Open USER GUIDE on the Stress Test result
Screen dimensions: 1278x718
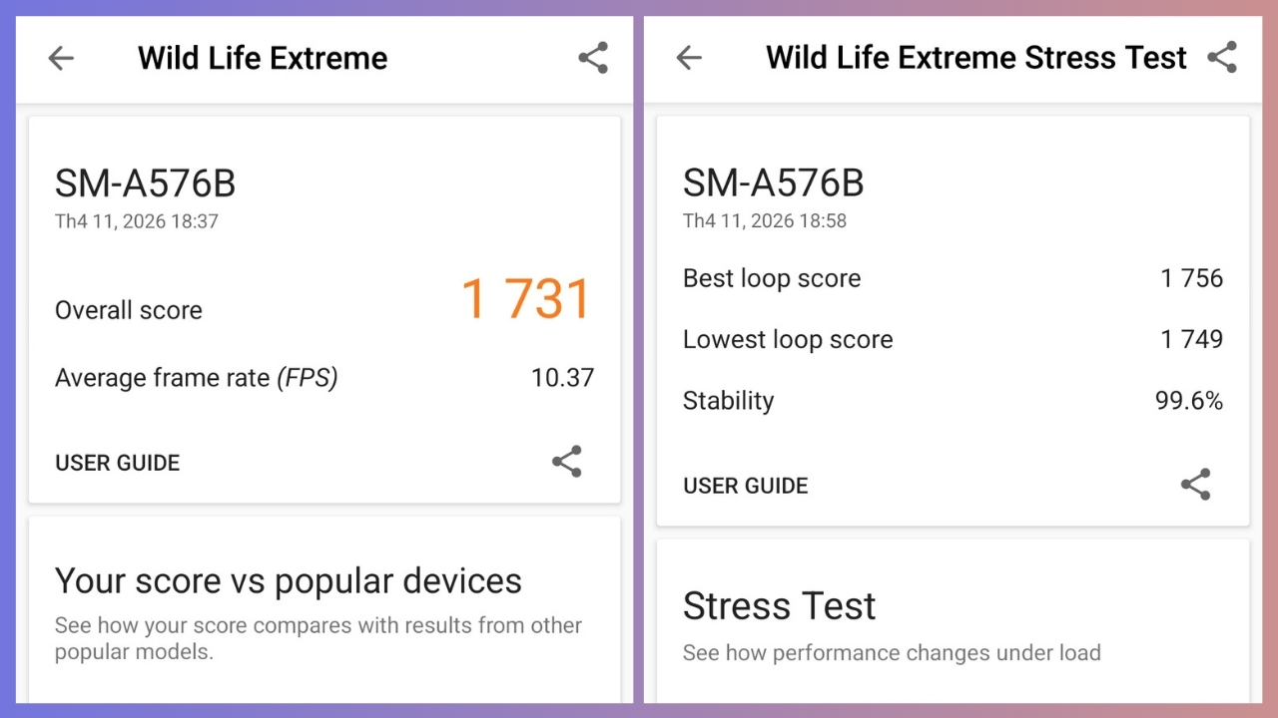(745, 486)
